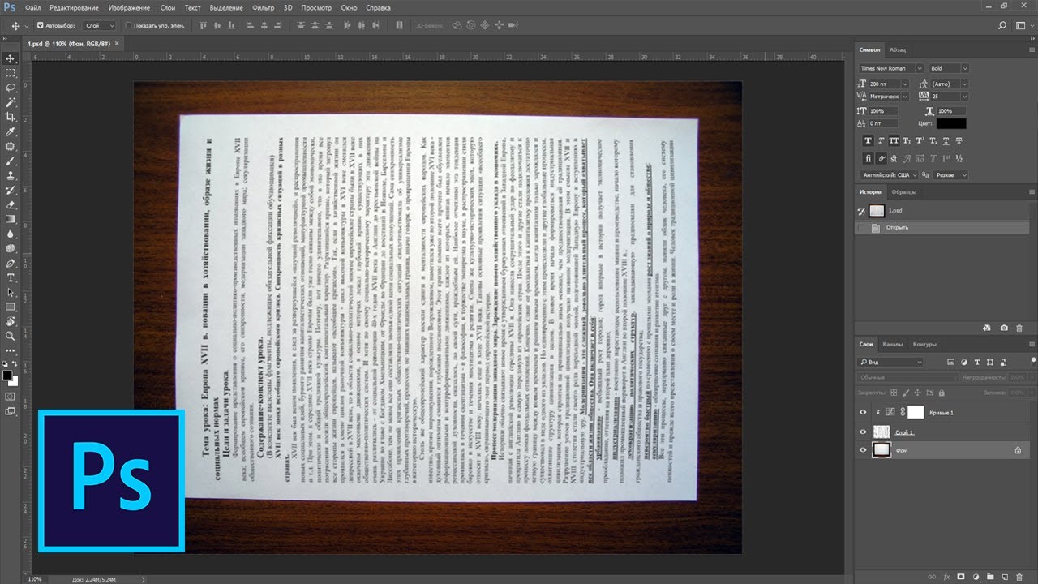
Task: Create a new layer group
Action: pos(989,577)
